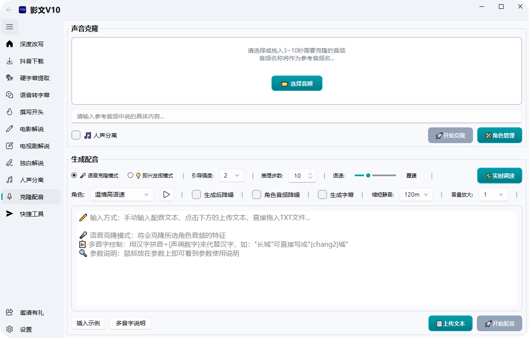This screenshot has width=529, height=338.
Task: Click the reference audio content input field
Action: tap(297, 116)
